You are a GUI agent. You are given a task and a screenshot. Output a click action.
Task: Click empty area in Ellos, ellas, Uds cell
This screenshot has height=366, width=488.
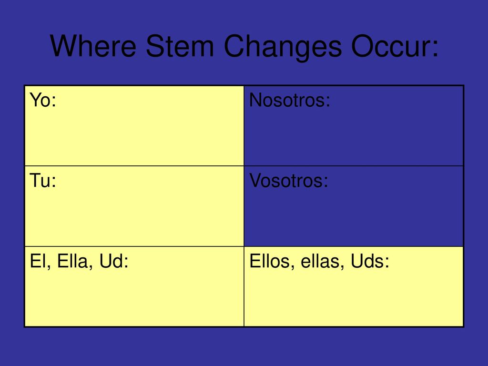pos(354,299)
